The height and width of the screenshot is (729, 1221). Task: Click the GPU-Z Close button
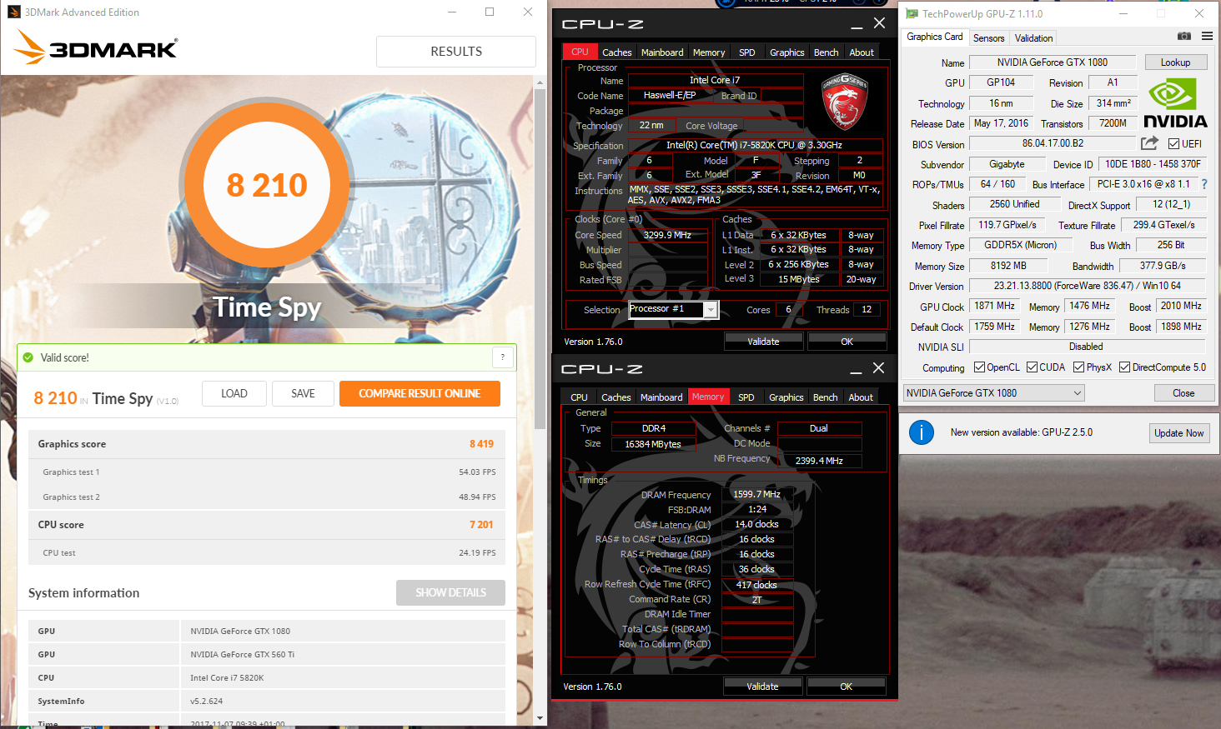1183,393
